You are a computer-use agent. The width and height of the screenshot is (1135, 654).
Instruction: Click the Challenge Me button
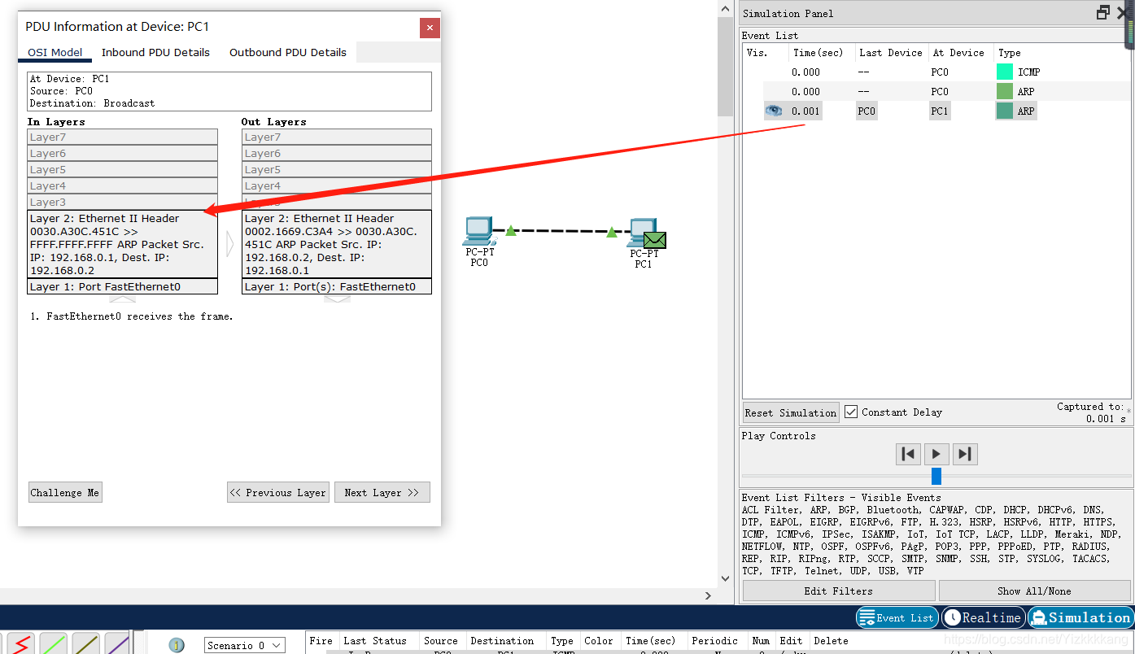point(65,492)
